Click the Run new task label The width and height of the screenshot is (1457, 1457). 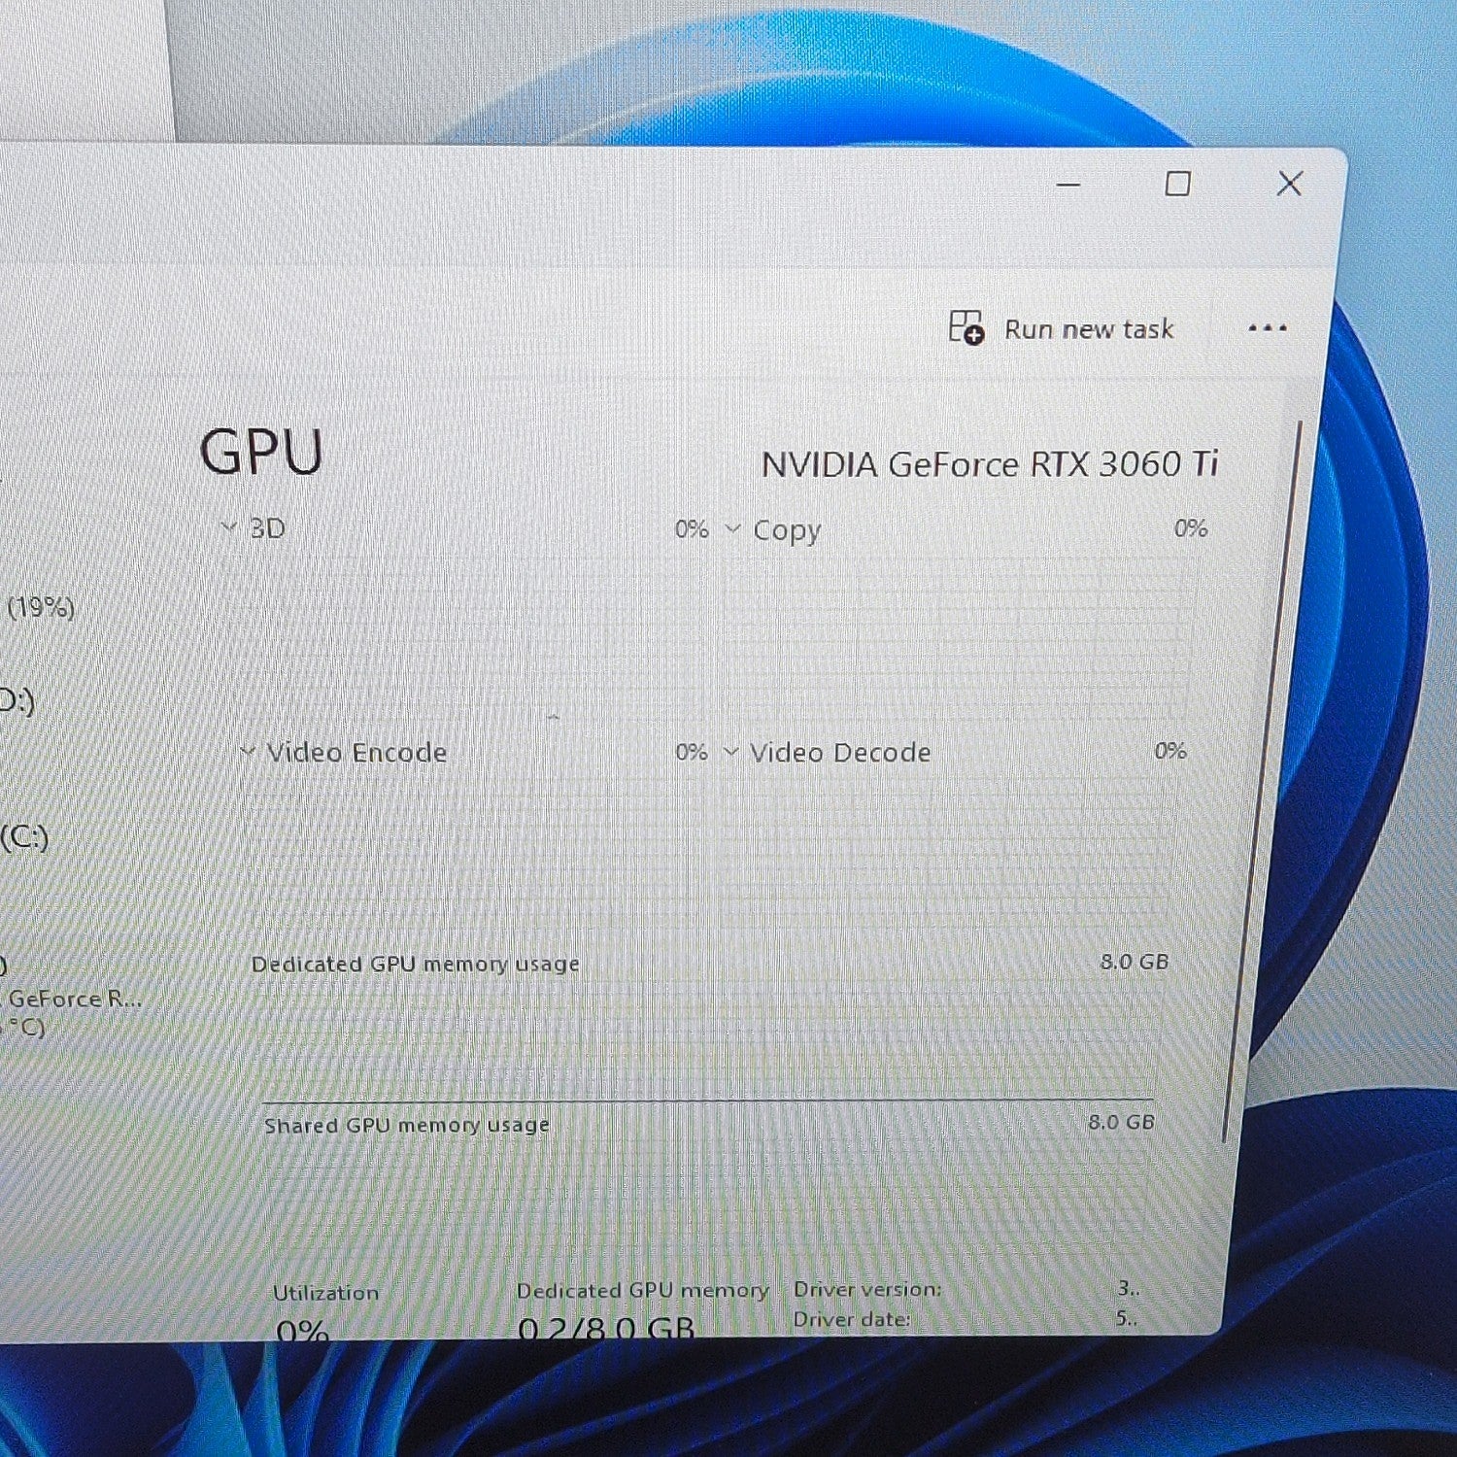click(1089, 329)
